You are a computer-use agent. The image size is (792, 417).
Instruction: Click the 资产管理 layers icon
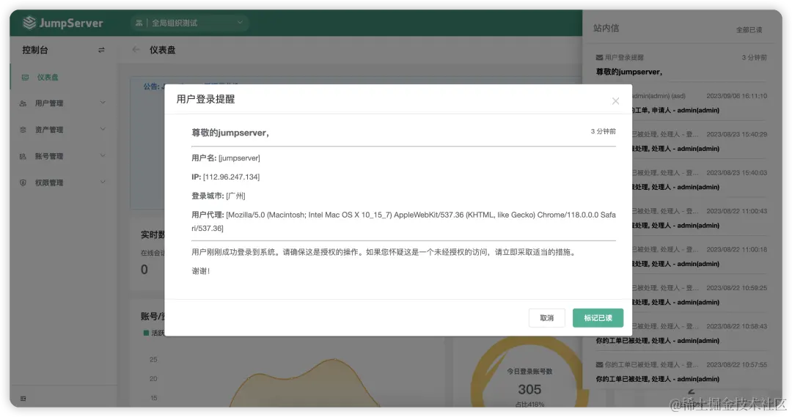tap(23, 130)
